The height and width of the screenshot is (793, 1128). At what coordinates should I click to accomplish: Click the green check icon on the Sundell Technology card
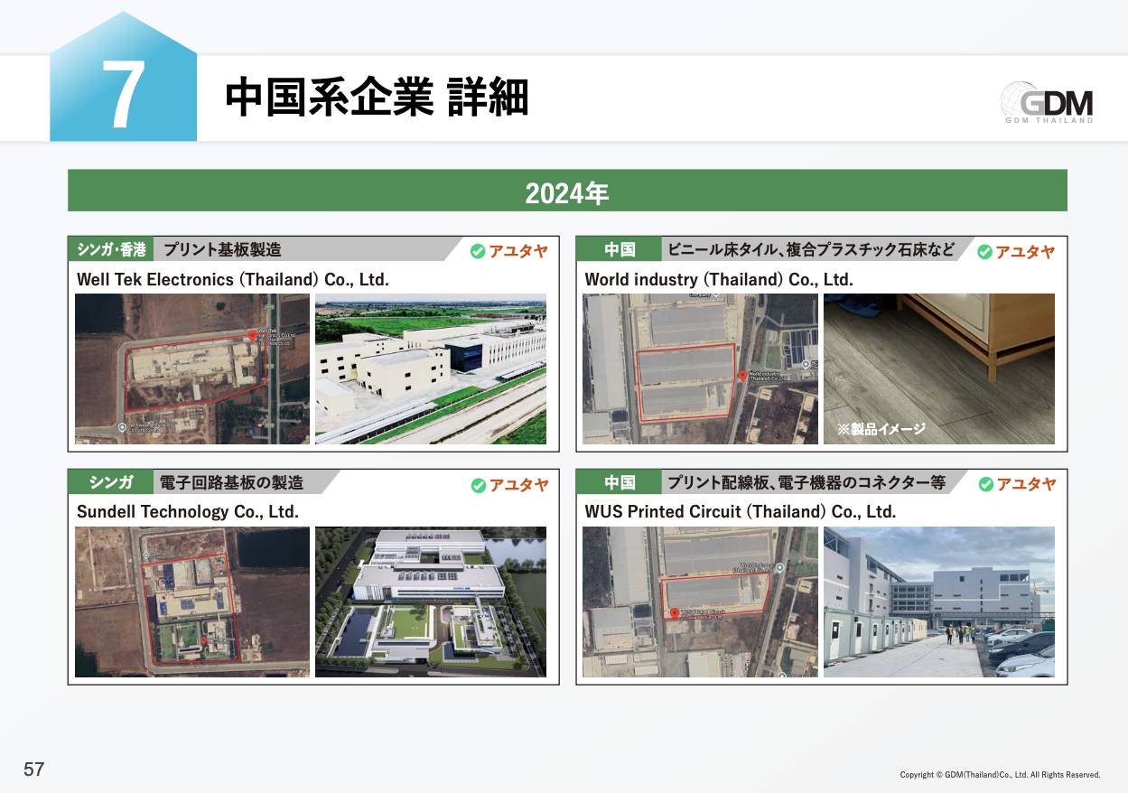point(479,486)
